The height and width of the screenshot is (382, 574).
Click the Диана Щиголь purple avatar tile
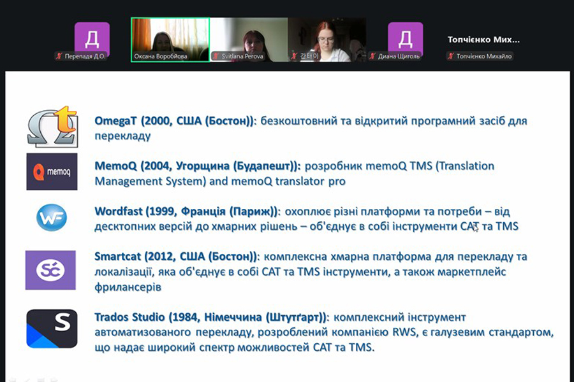coord(405,38)
